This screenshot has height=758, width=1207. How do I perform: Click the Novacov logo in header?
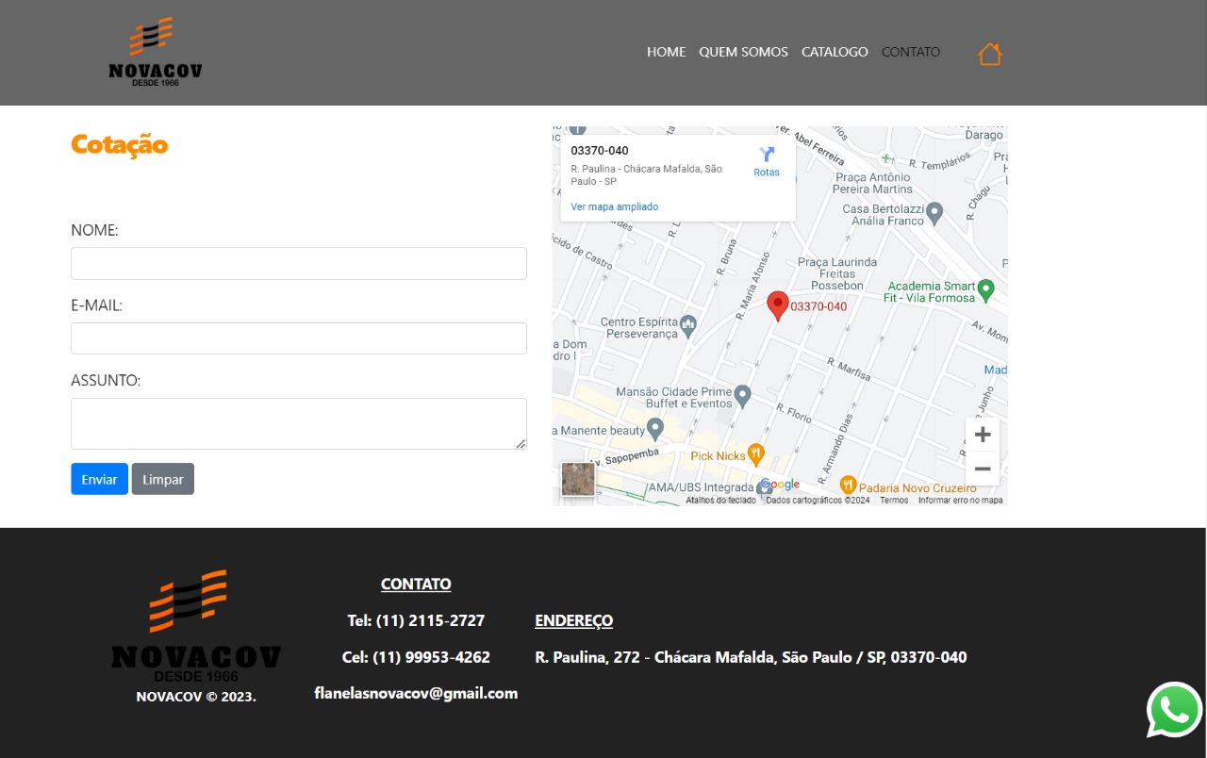coord(155,53)
